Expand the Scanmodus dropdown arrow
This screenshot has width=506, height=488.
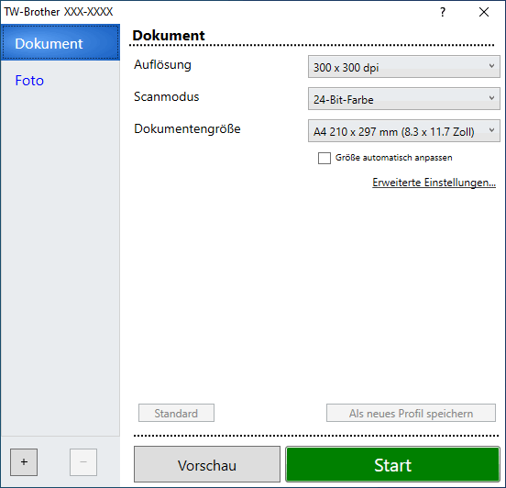tap(491, 98)
